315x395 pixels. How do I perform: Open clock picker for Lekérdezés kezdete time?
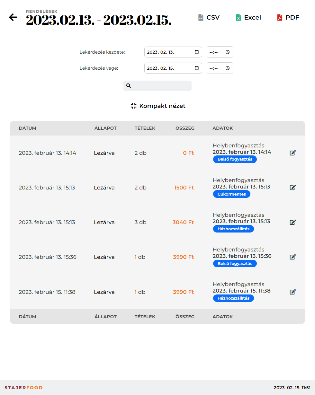[x=228, y=52]
